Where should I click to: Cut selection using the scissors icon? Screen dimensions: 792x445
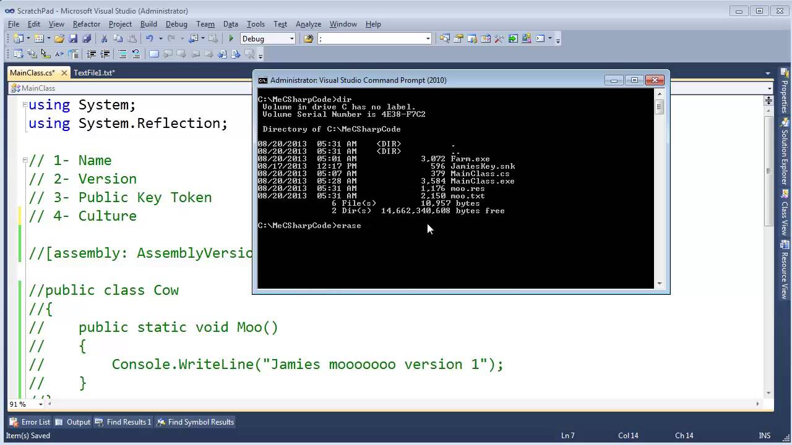pyautogui.click(x=104, y=38)
